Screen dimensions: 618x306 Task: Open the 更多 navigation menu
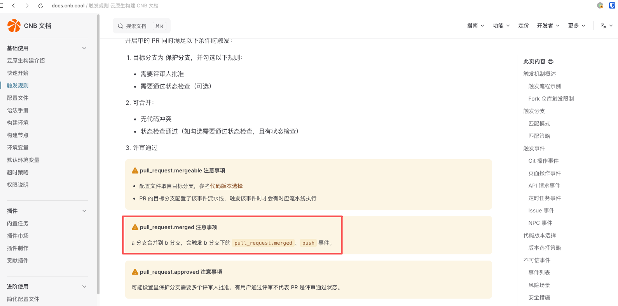click(576, 26)
